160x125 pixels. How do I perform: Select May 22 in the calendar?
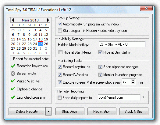click(24, 44)
